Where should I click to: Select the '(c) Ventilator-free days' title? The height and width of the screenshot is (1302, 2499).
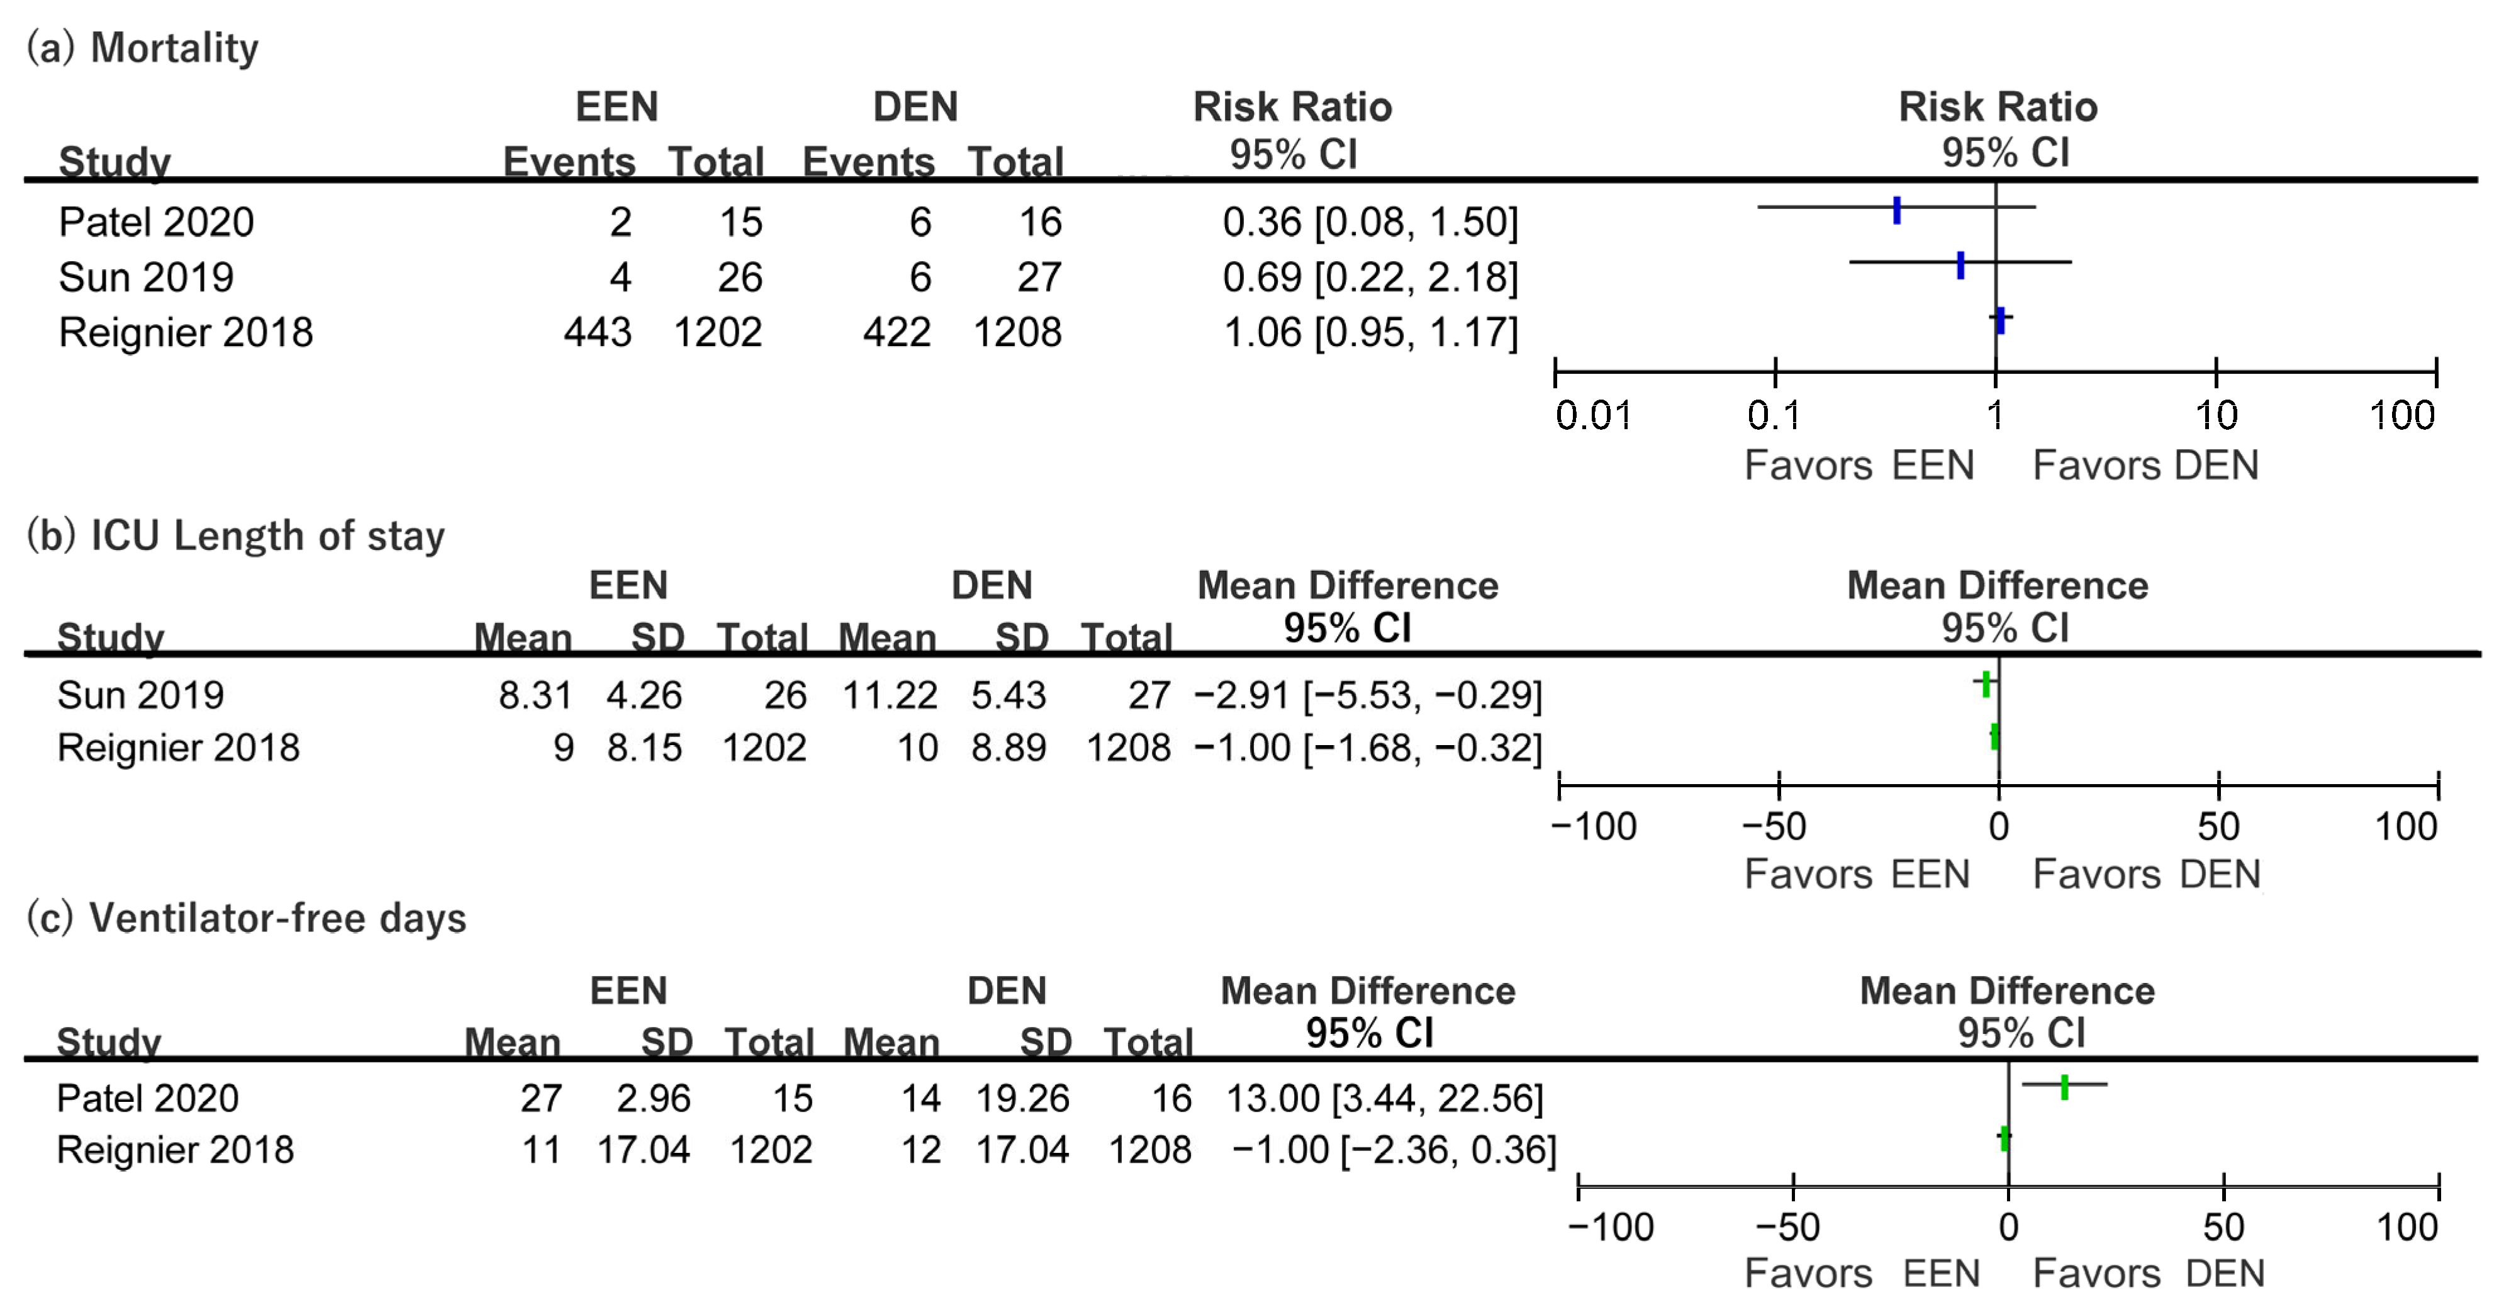pyautogui.click(x=247, y=918)
